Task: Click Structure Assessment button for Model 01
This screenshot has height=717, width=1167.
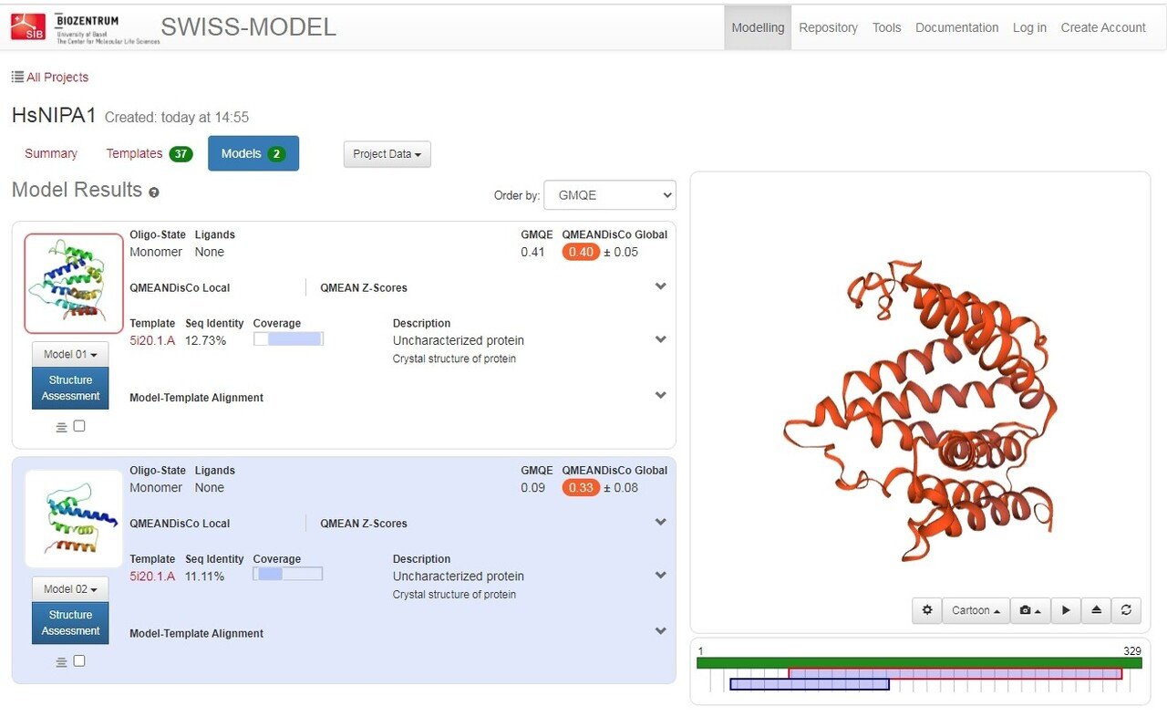Action: pyautogui.click(x=70, y=388)
